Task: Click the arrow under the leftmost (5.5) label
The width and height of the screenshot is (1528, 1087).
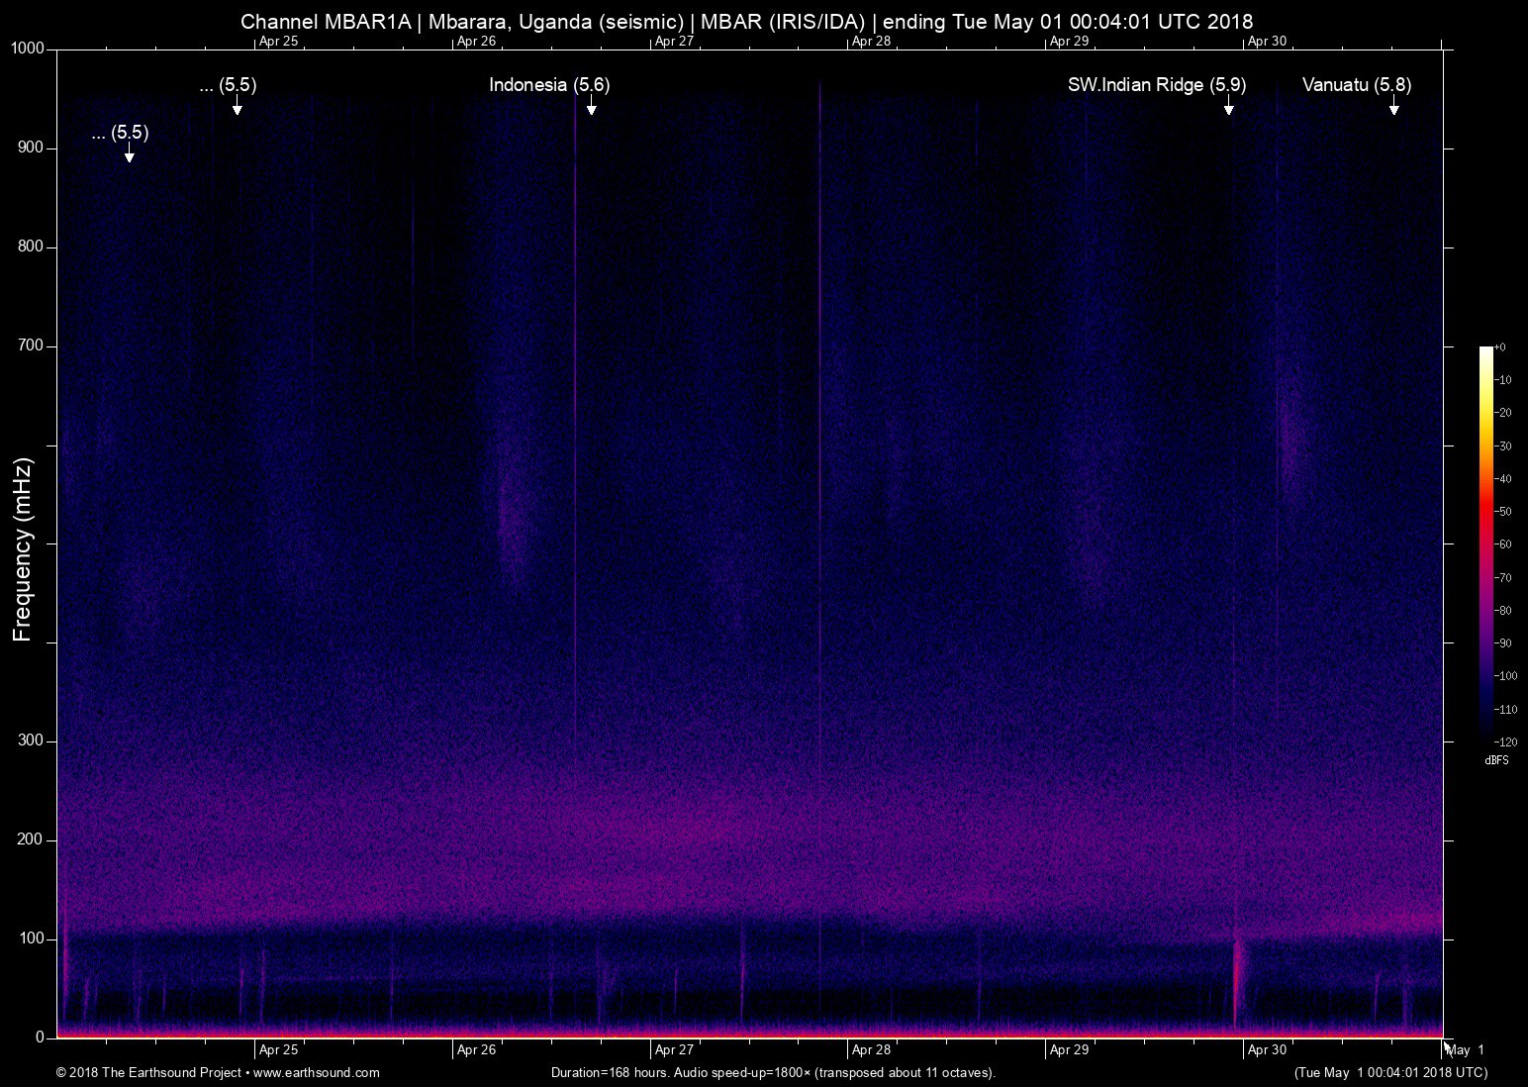Action: [129, 156]
